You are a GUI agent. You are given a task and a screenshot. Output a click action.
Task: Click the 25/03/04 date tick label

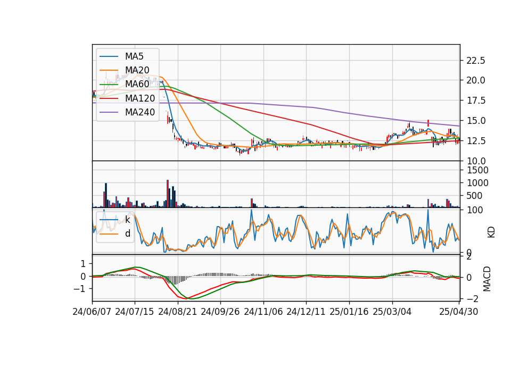tap(392, 312)
